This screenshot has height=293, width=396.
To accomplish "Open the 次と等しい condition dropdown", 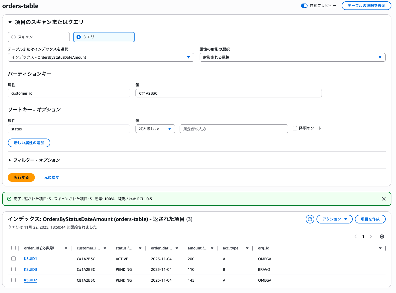I will [155, 129].
